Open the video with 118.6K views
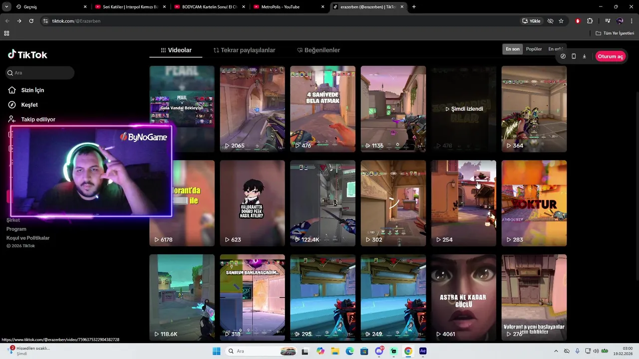Screen dimensions: 639x359 182,297
